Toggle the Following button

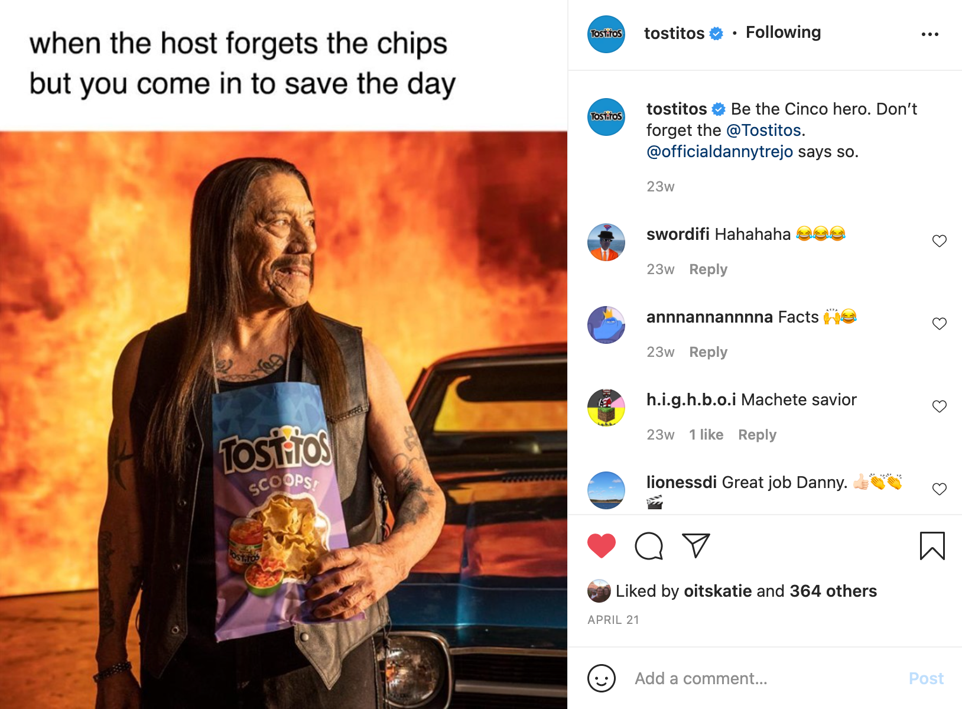coord(783,32)
